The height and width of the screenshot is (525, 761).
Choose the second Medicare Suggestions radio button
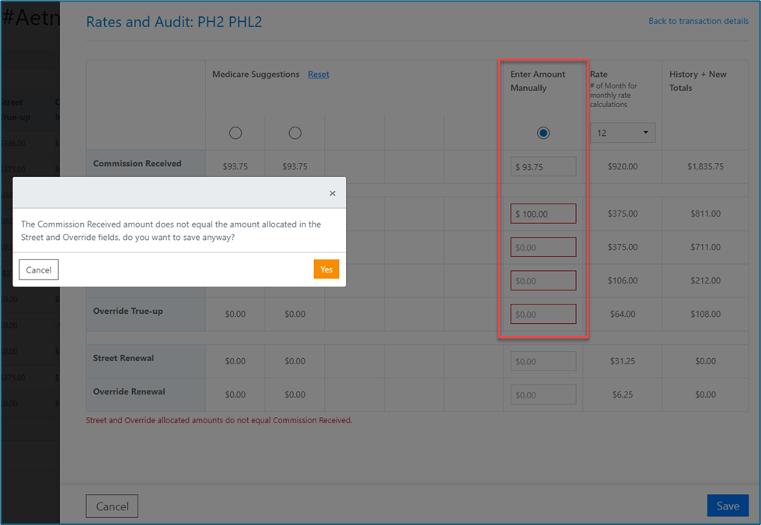tap(295, 133)
